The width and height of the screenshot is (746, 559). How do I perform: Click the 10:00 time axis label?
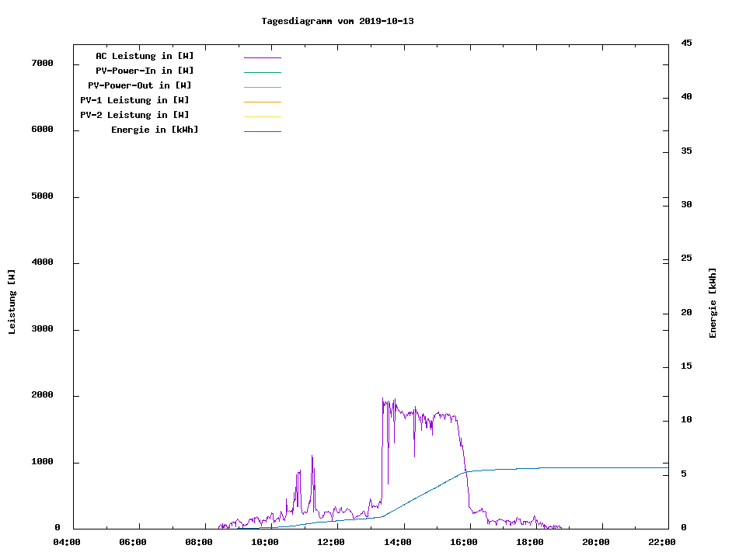pyautogui.click(x=265, y=542)
